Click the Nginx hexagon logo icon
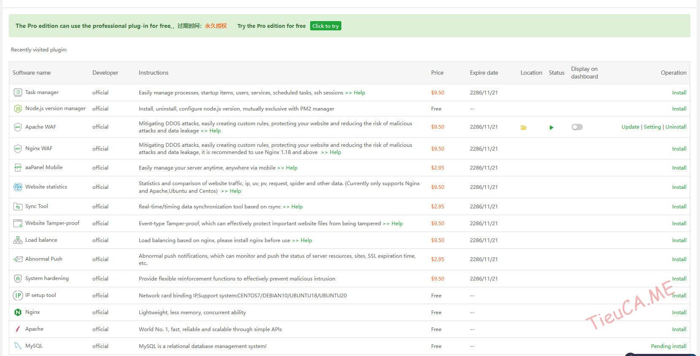This screenshot has width=700, height=356. click(18, 312)
